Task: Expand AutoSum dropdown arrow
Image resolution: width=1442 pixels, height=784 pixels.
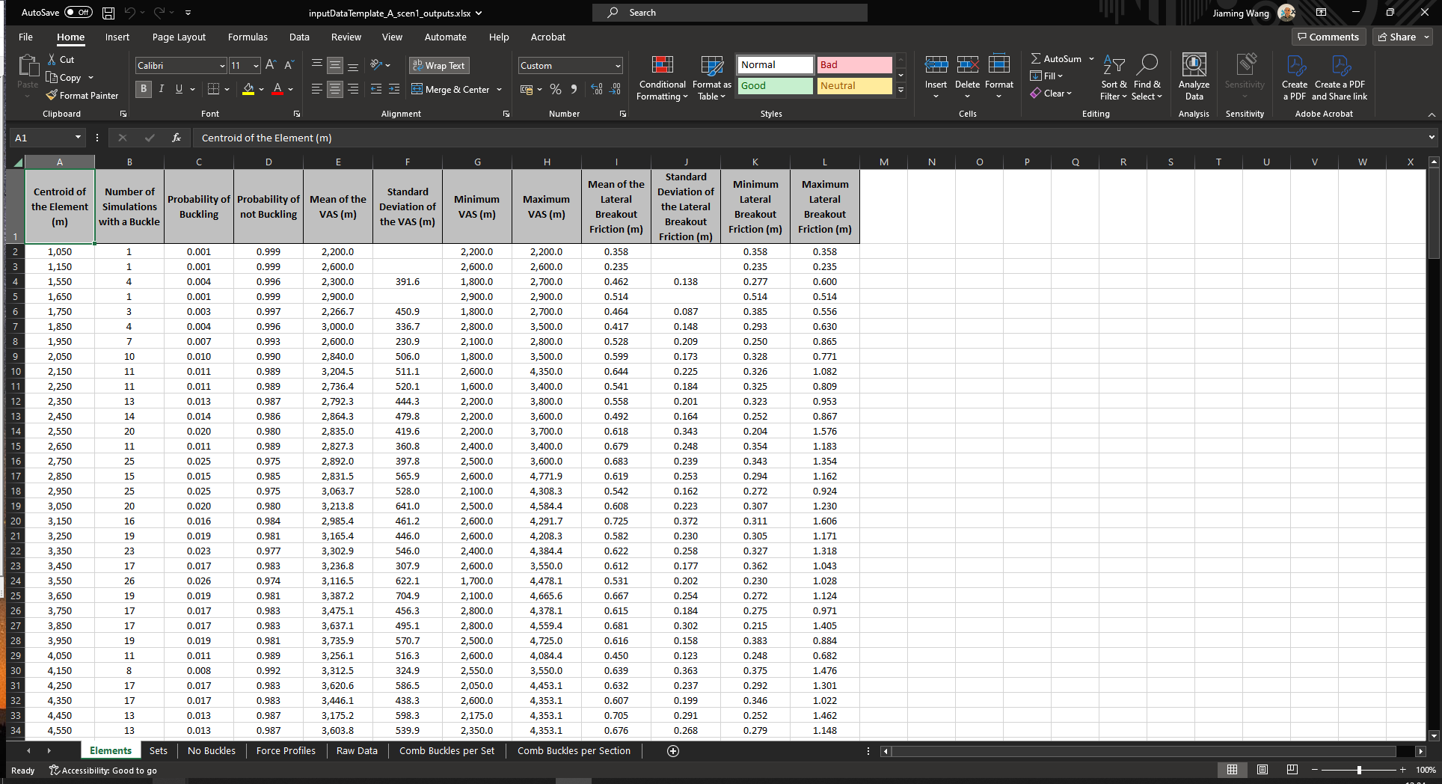Action: pos(1091,59)
